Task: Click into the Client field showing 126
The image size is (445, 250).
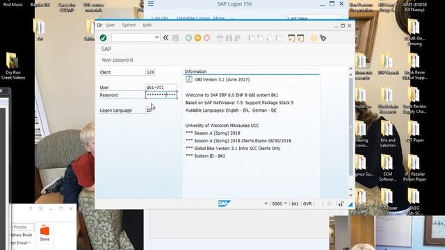Action: 150,72
